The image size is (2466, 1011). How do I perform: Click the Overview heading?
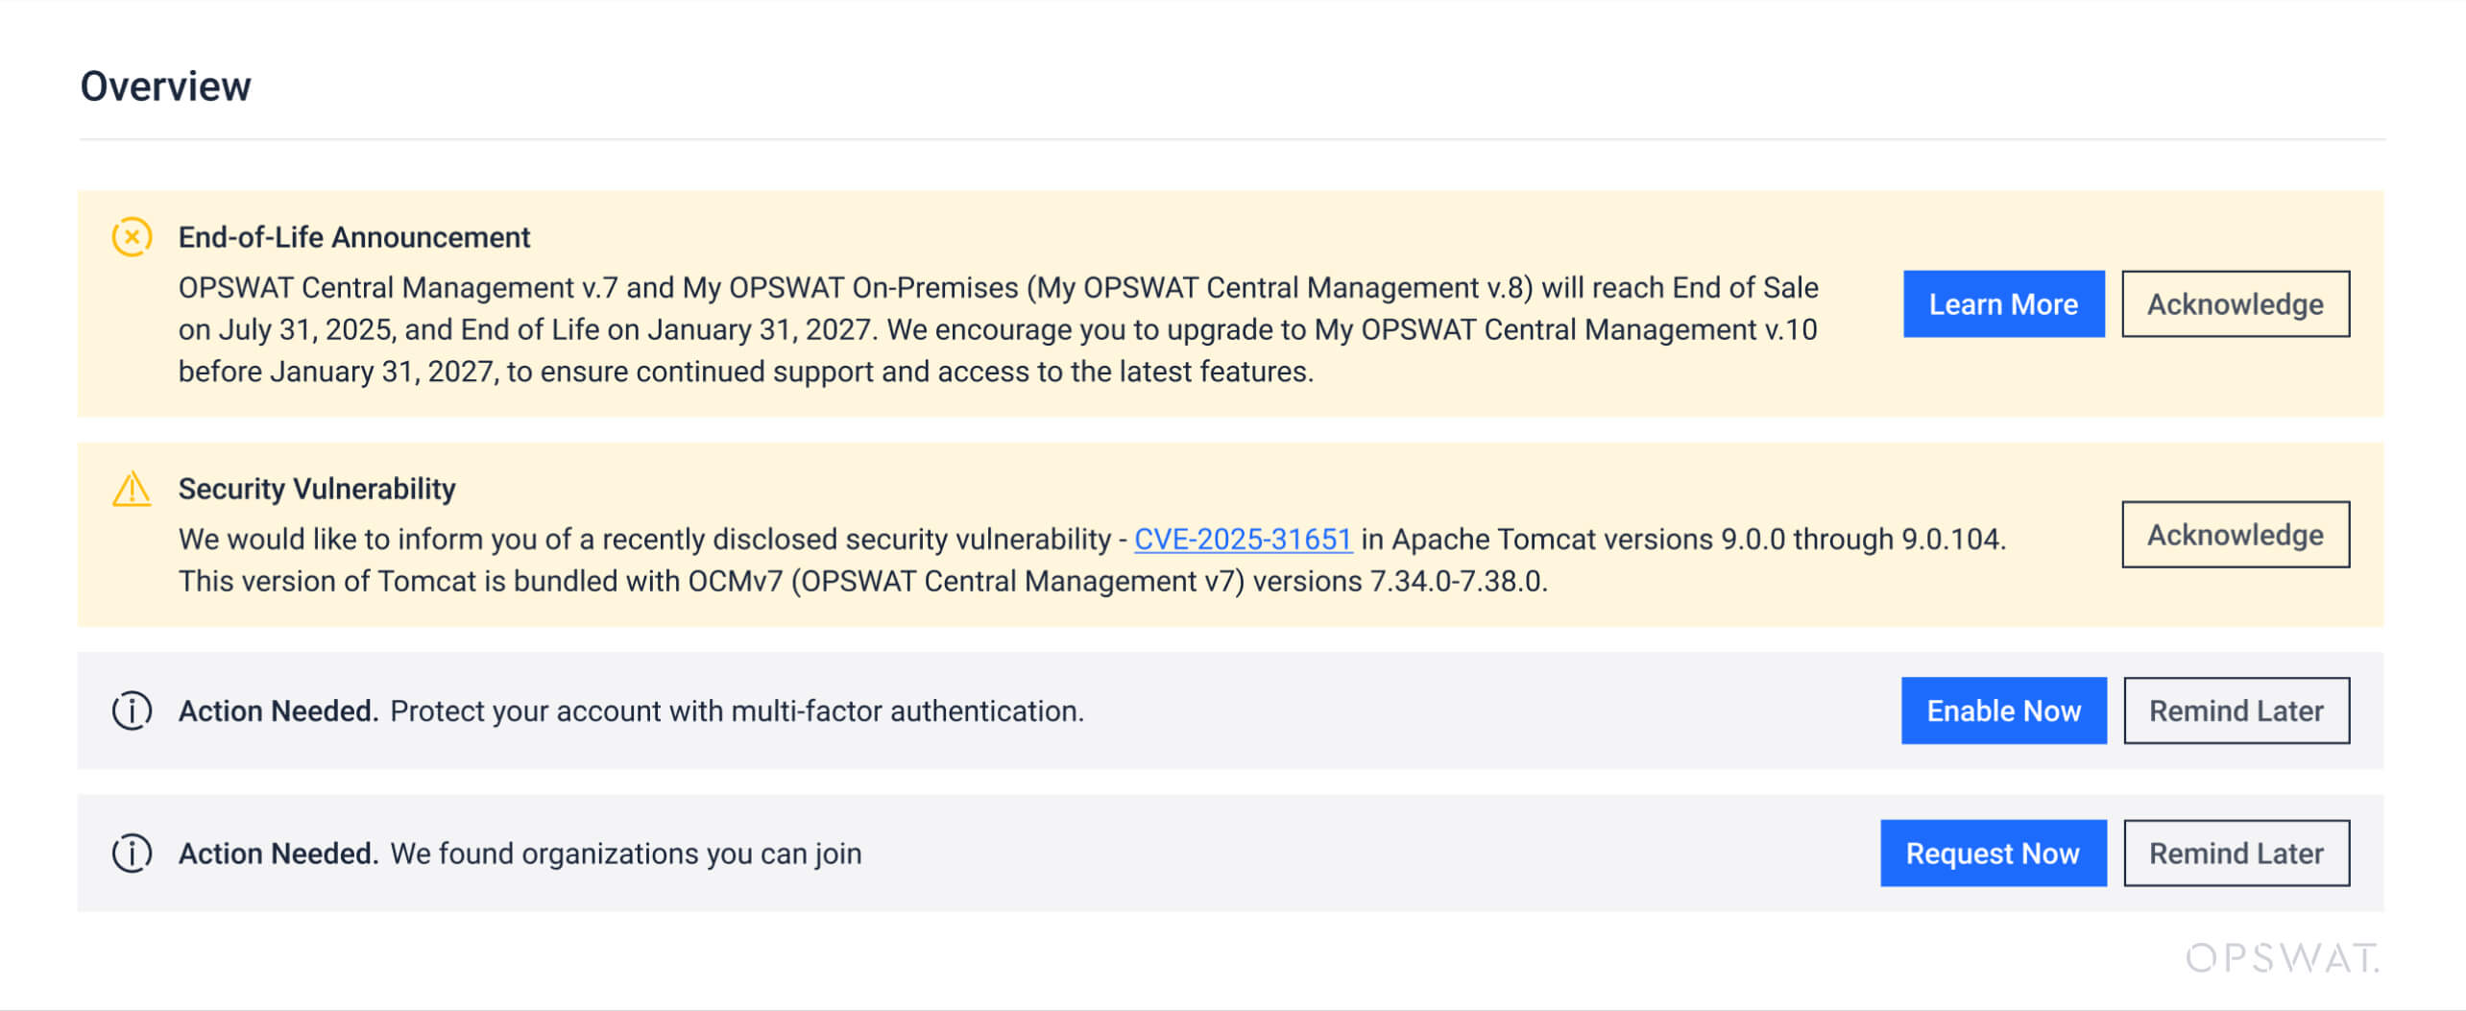165,86
